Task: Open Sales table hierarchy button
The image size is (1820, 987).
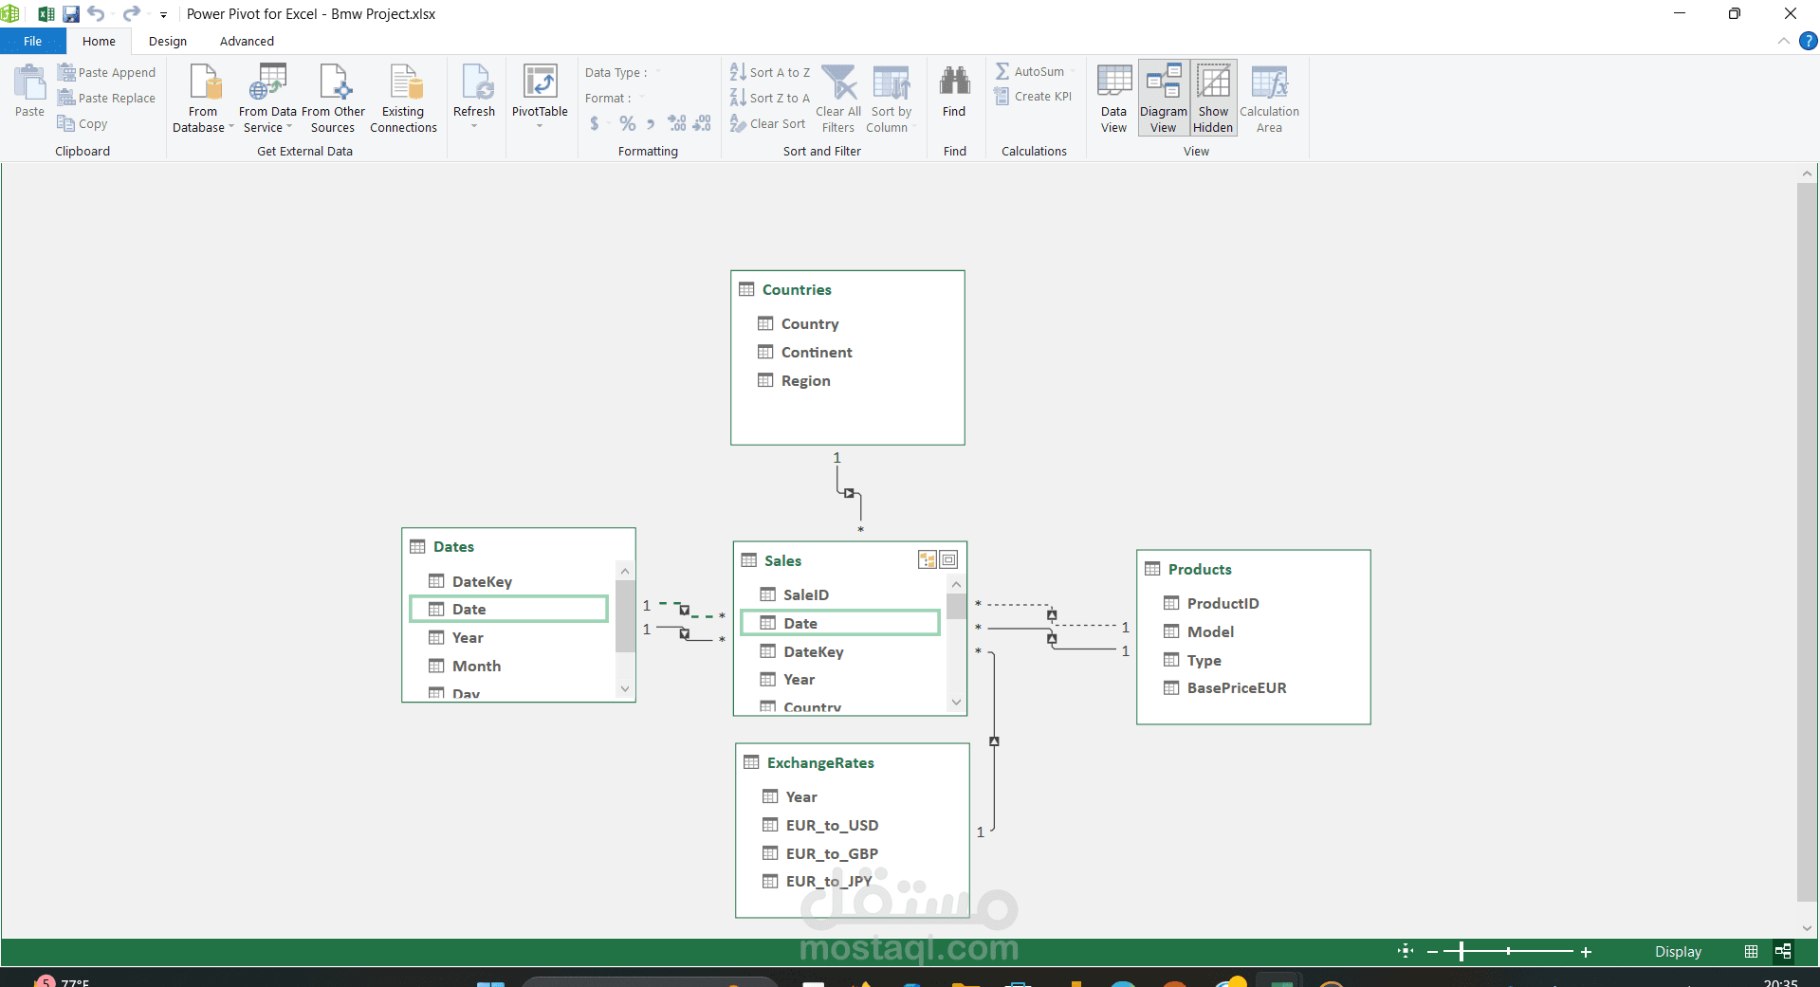Action: point(928,559)
